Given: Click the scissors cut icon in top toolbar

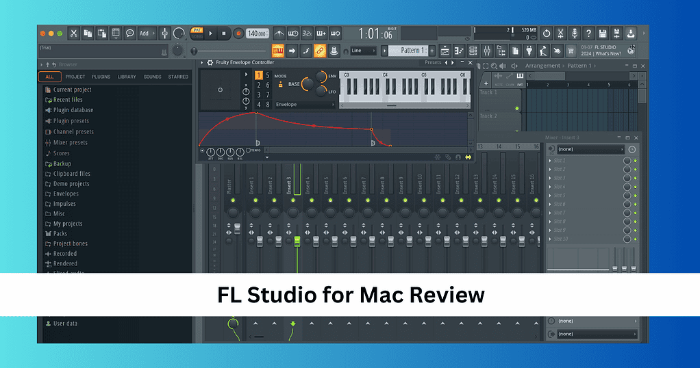Looking at the screenshot, I should point(73,33).
